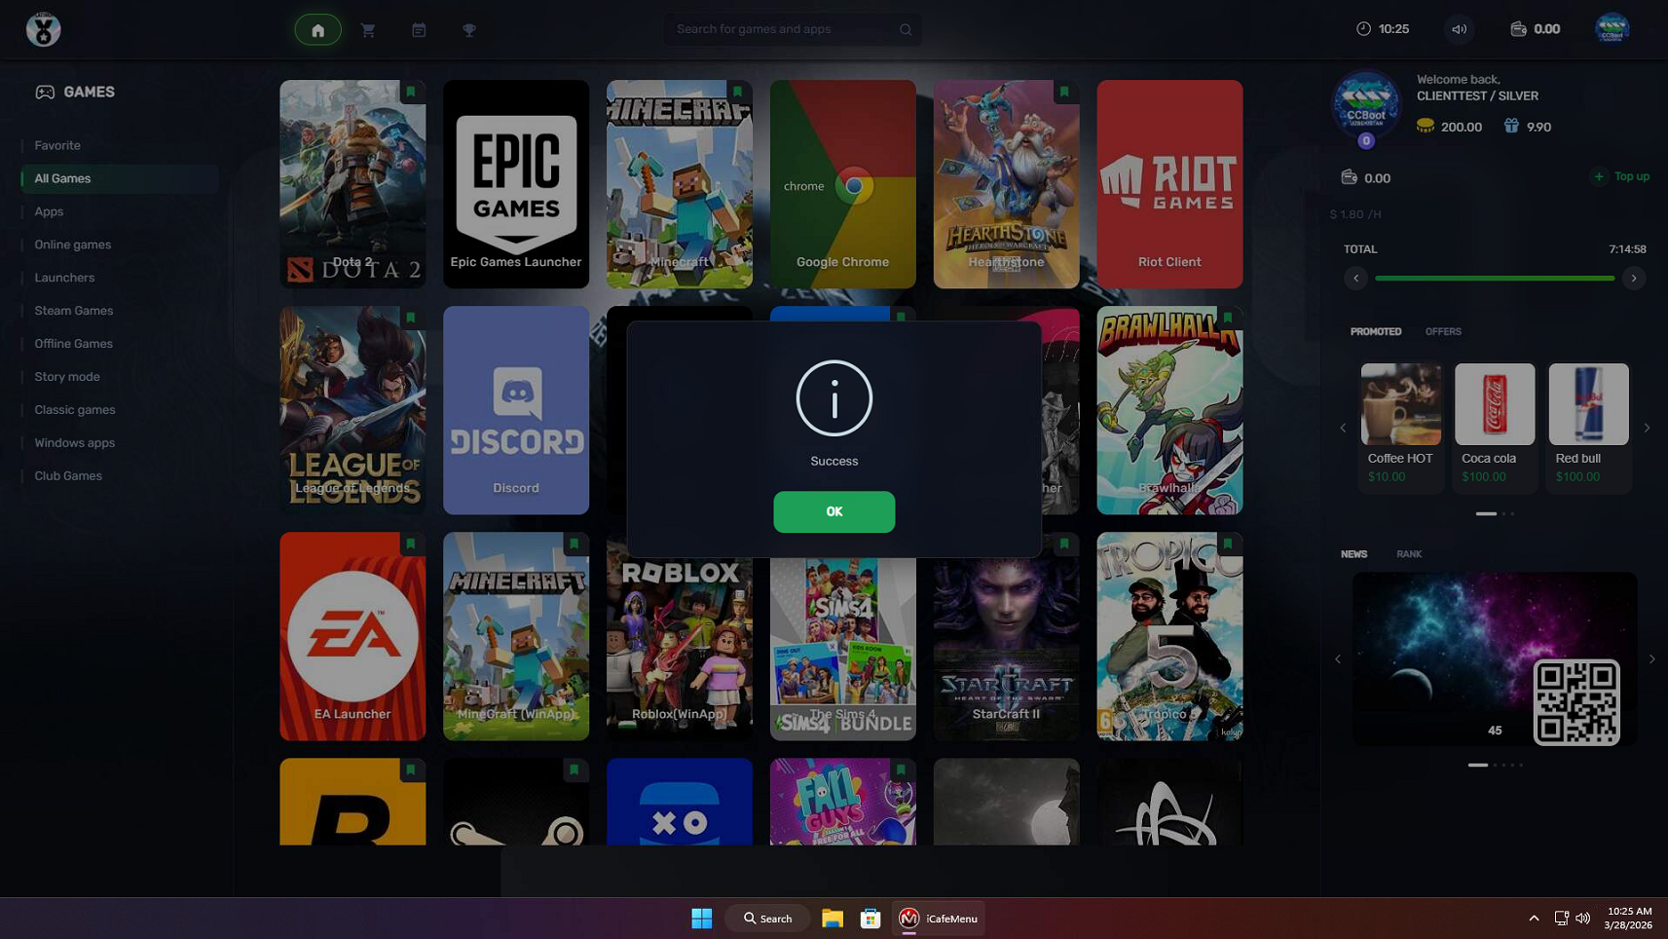
Task: Toggle favorite bookmark on Brawlhalla tile
Action: click(1228, 318)
